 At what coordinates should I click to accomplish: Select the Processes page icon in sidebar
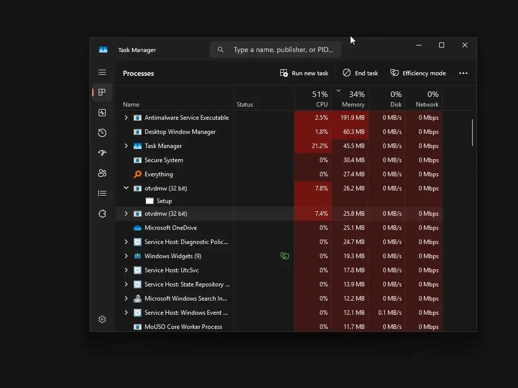coord(102,92)
